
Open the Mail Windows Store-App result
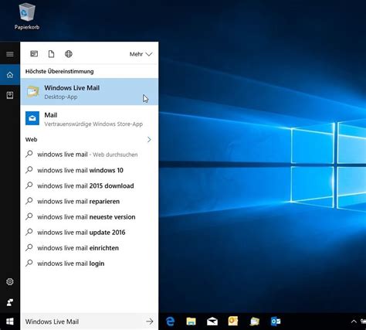90,119
